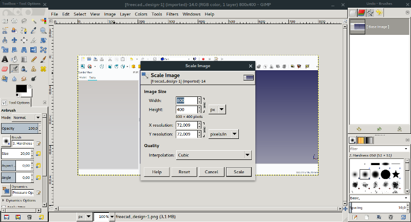Screen dimensions: 411x222
Task: Click the Width input field
Action: pos(186,100)
